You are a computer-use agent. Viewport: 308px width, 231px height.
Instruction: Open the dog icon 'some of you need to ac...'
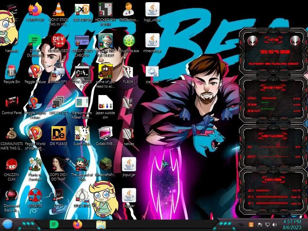click(x=106, y=71)
